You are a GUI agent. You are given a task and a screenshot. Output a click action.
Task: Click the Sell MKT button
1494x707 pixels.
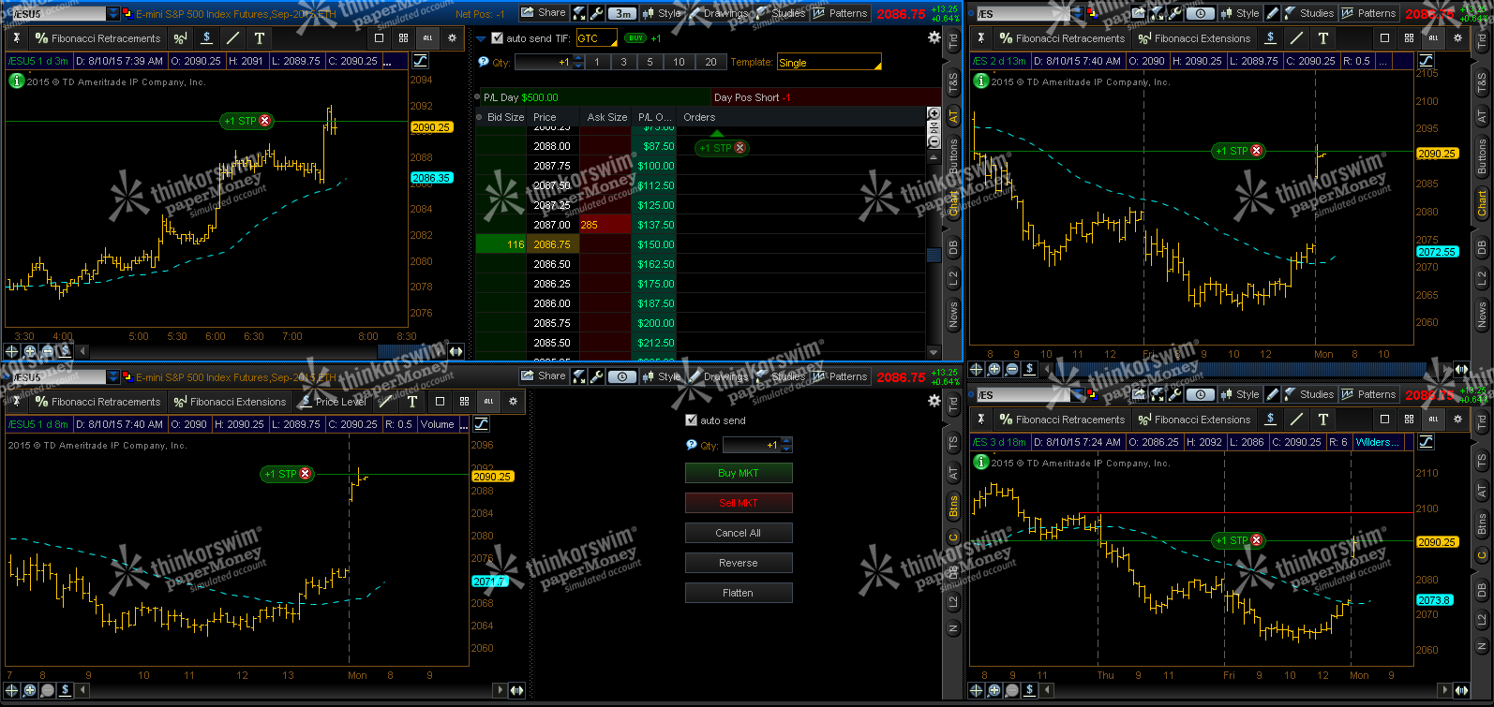coord(739,503)
